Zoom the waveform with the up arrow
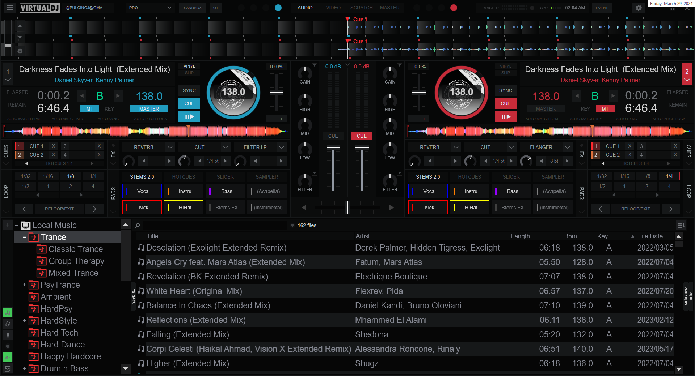The width and height of the screenshot is (695, 376). point(20,26)
